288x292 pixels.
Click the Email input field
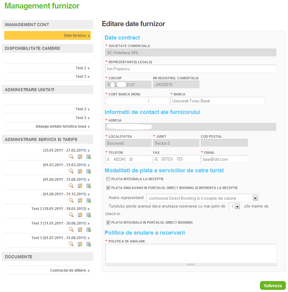click(x=224, y=159)
